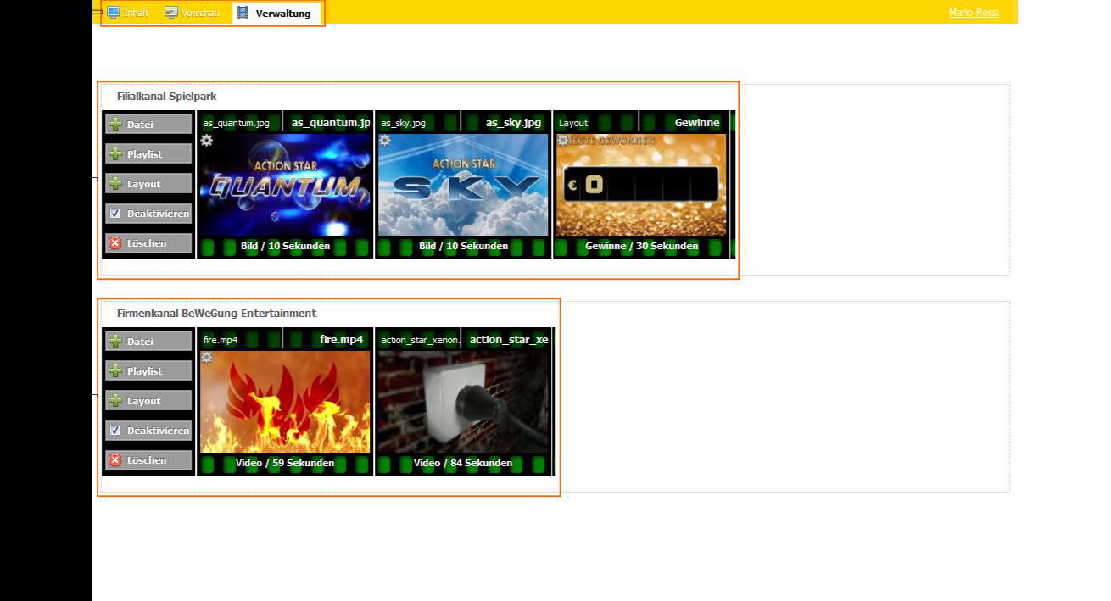Click the bold "Gewinne" title above the gold thumbnail
This screenshot has height=601, width=1111.
point(697,123)
